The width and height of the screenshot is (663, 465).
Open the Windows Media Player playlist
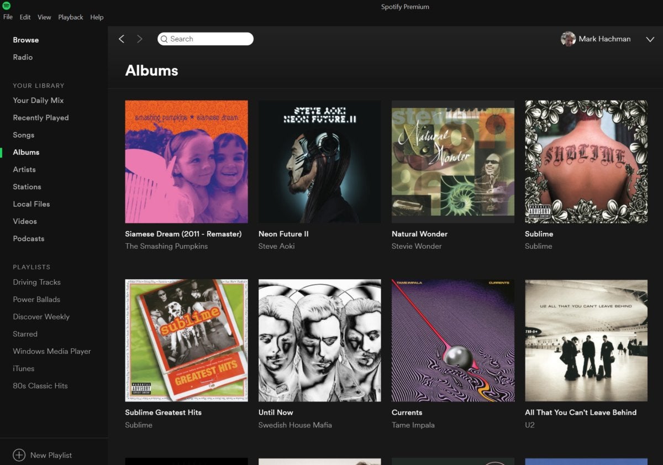52,351
